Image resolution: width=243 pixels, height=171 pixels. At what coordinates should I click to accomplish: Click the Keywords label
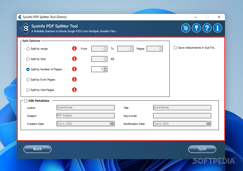(130, 116)
